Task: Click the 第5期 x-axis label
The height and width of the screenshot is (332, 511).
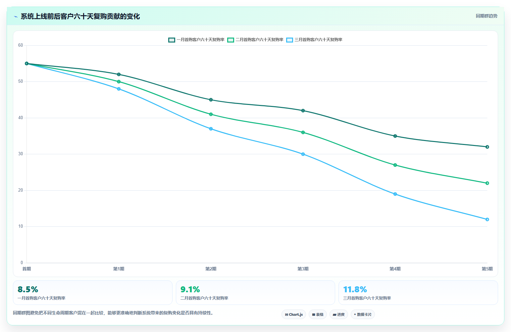Action: (x=487, y=269)
